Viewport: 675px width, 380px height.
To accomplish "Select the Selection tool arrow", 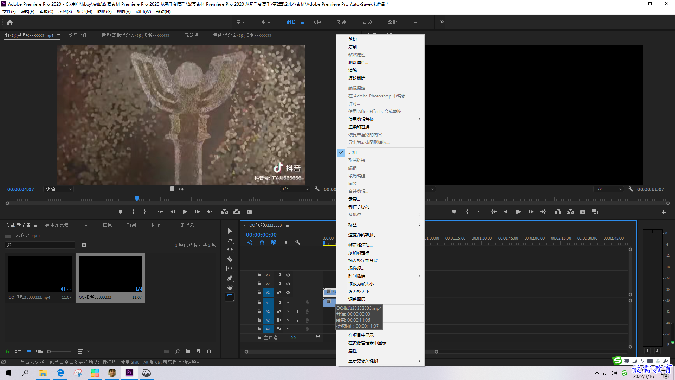I will click(230, 230).
